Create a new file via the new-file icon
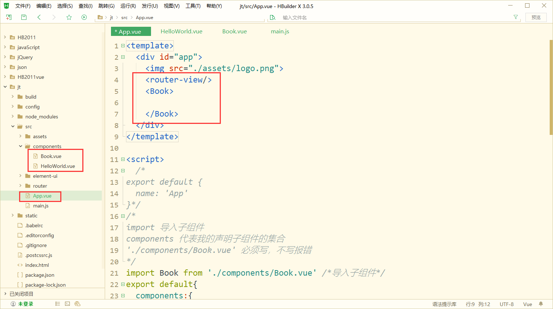This screenshot has height=309, width=553. tap(8, 17)
